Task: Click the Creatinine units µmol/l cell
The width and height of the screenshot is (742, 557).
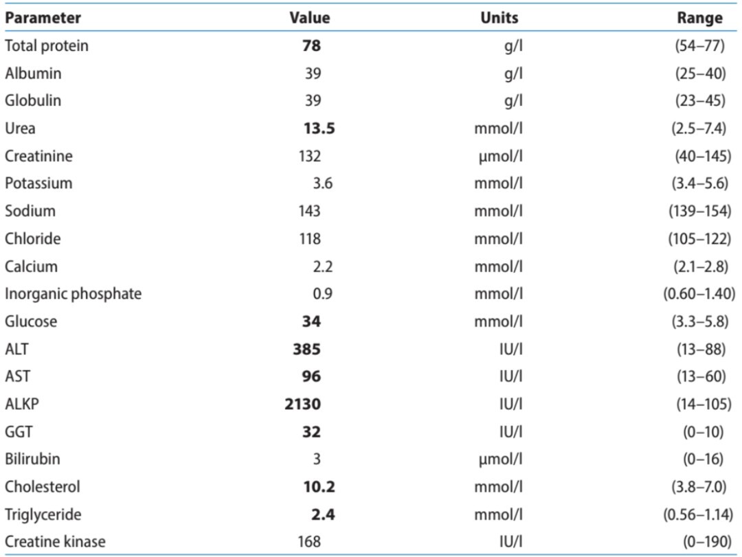Action: pyautogui.click(x=499, y=156)
